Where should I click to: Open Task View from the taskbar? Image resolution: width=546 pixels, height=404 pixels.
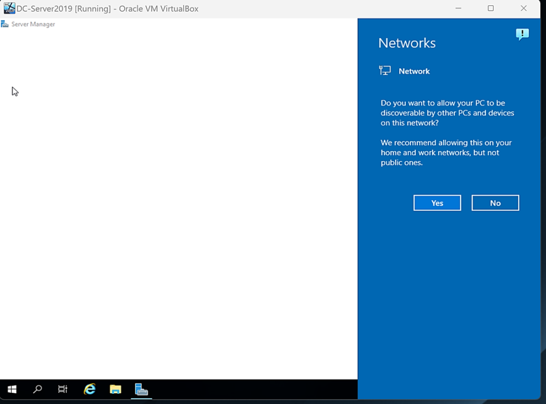tap(63, 389)
